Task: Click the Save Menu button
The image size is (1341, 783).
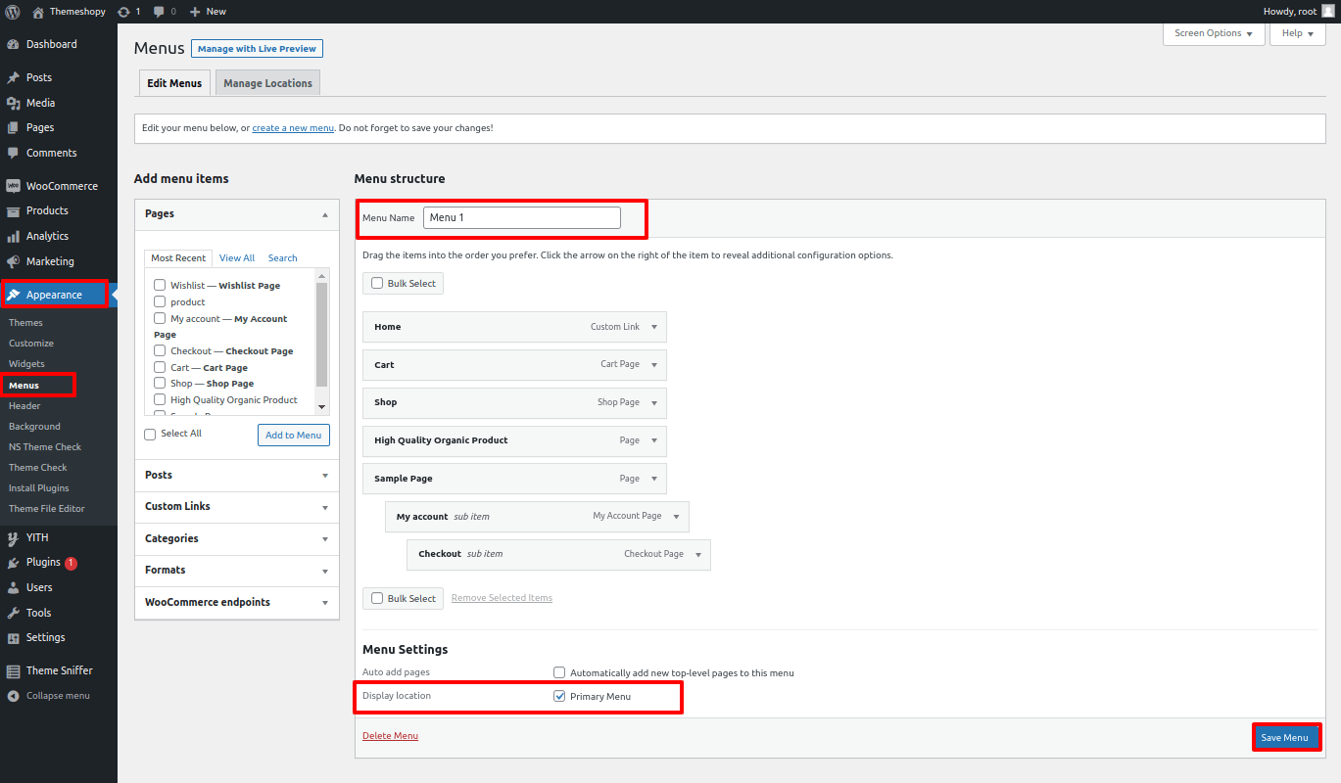Action: point(1284,737)
